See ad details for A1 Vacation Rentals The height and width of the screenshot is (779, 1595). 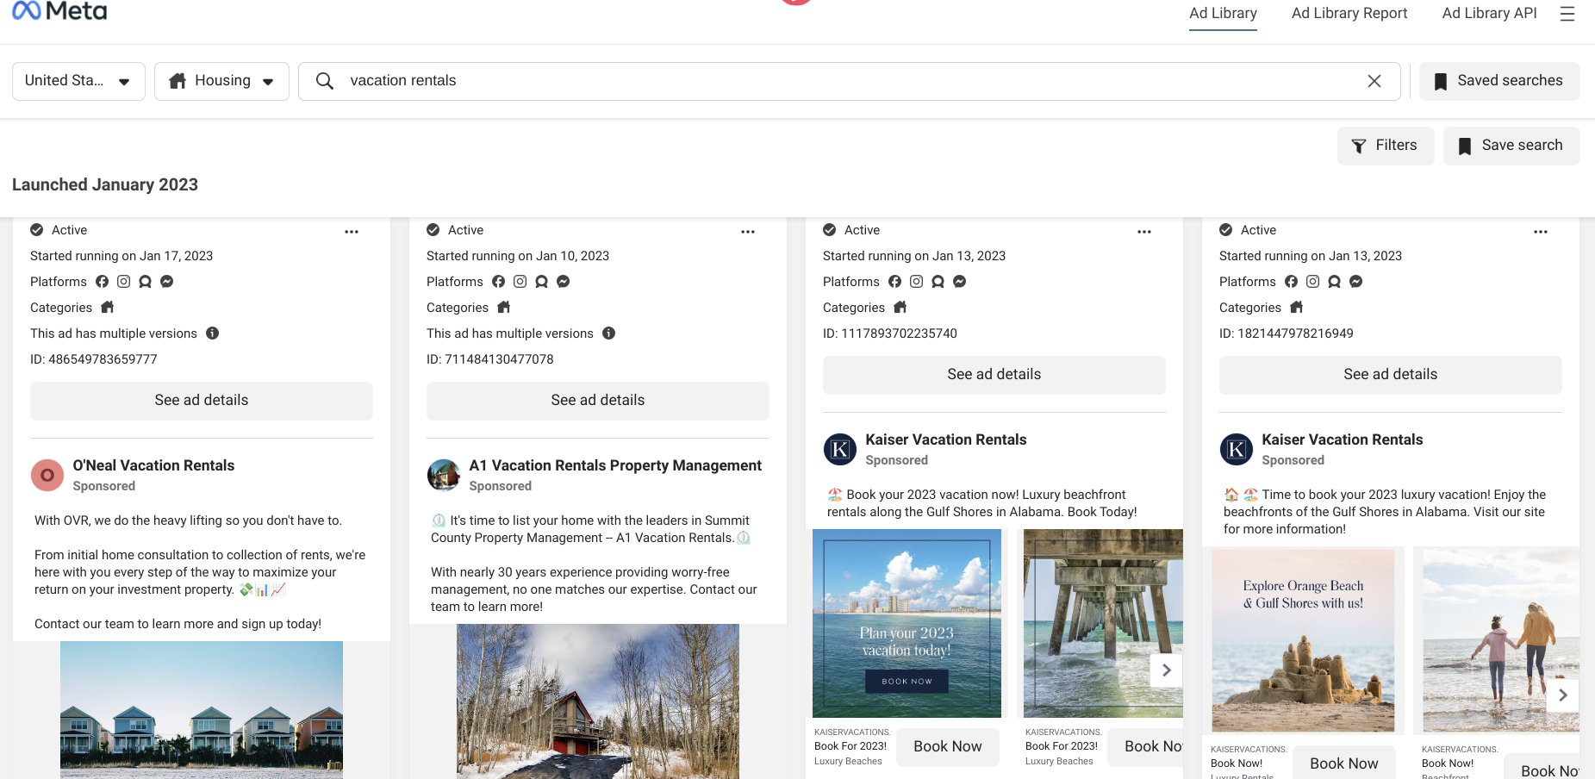(x=598, y=401)
